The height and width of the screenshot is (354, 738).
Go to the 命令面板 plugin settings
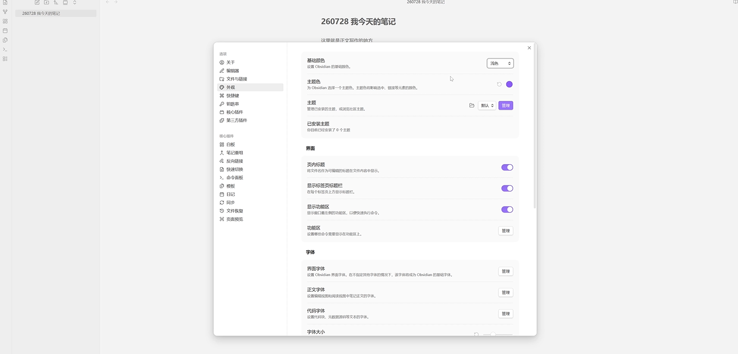[250, 178]
